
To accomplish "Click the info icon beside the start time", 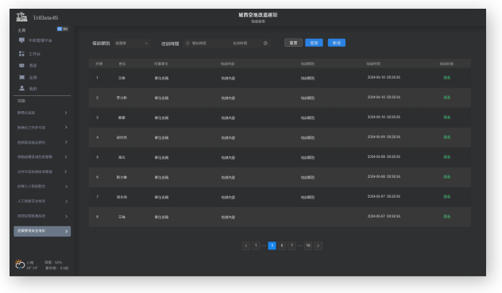I will (x=187, y=43).
